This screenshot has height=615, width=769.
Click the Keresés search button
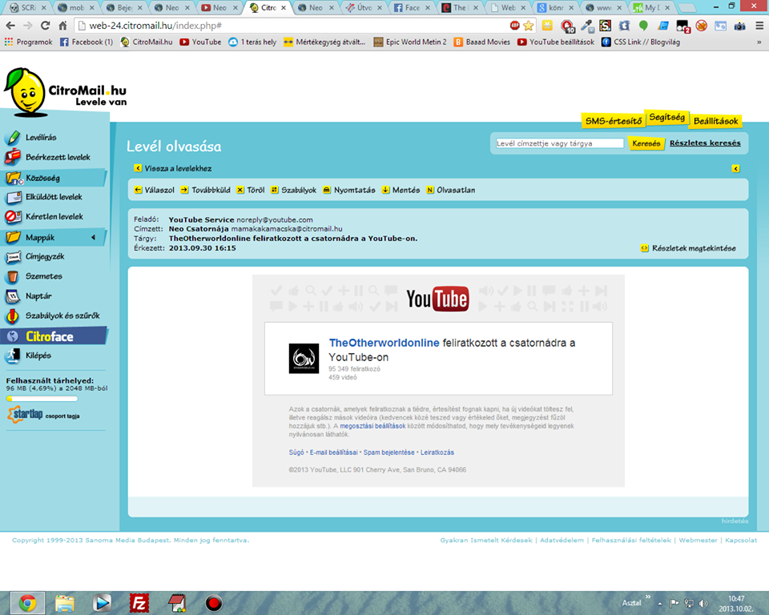tap(646, 143)
